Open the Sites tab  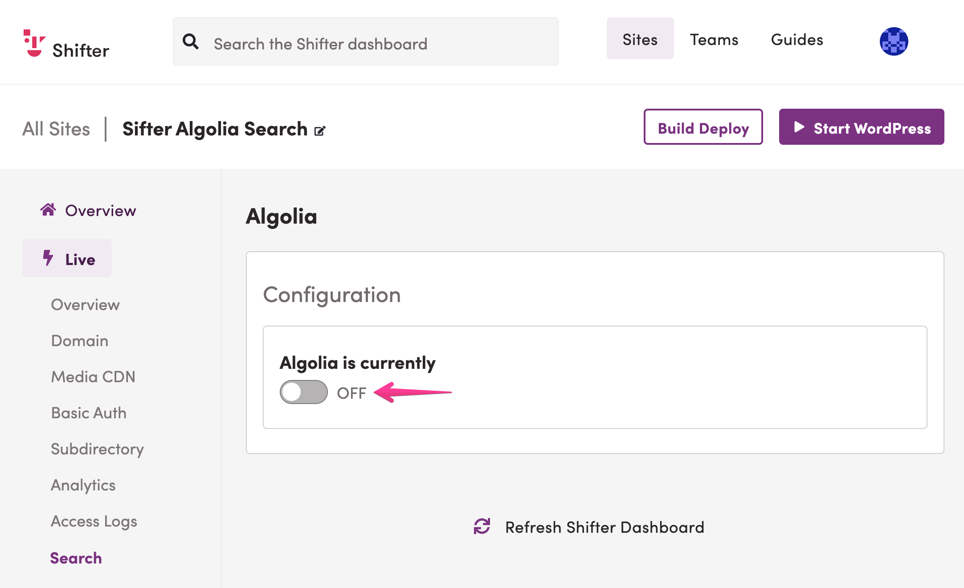[640, 39]
